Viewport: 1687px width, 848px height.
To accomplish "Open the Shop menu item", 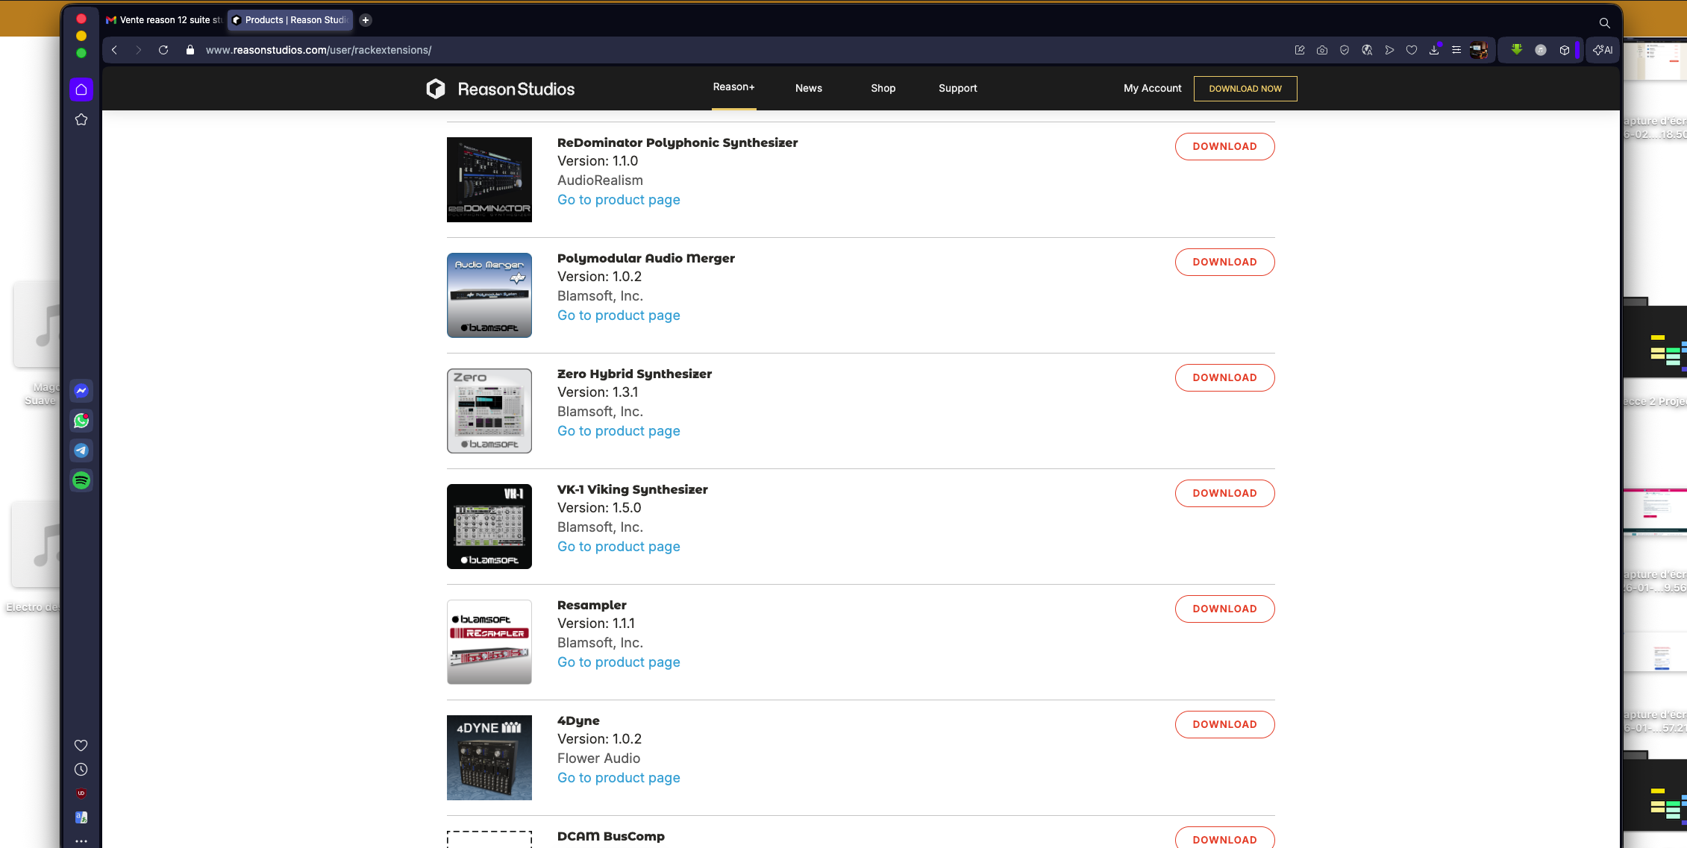I will (x=883, y=88).
